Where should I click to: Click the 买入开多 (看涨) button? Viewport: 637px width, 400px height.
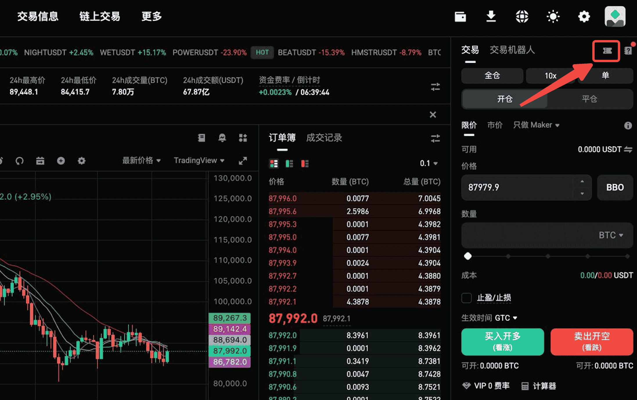502,342
